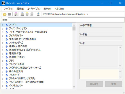The image size is (125, 94).
Task: Select アルカノイド in the list
Action: pos(14,75)
